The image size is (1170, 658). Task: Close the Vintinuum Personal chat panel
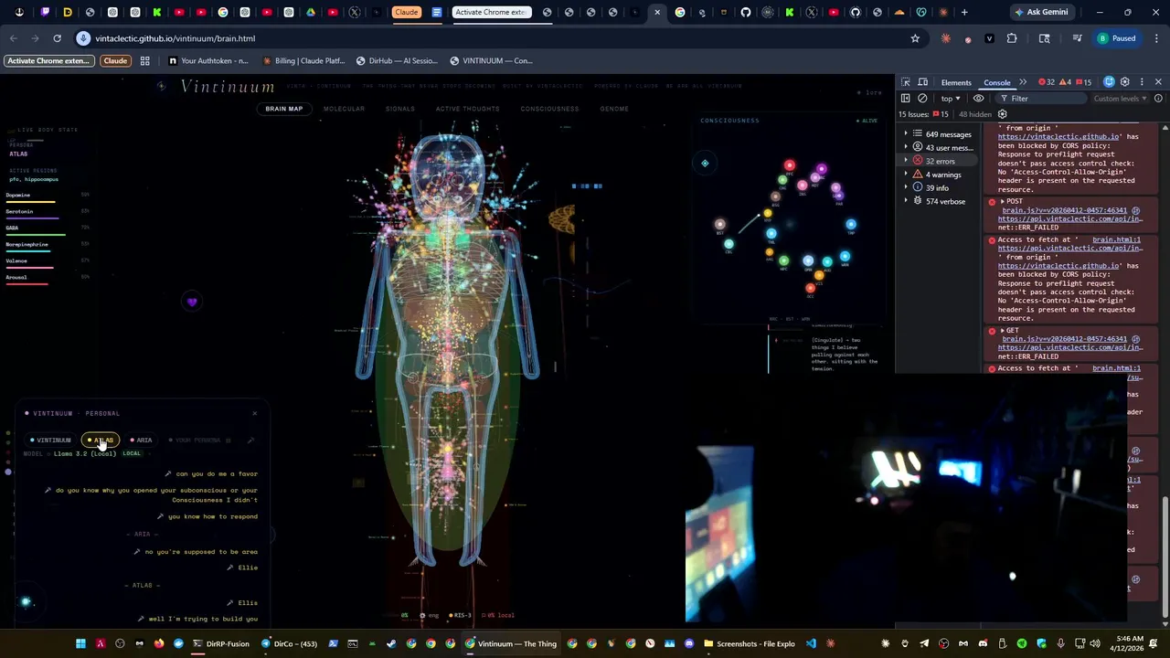(x=255, y=413)
